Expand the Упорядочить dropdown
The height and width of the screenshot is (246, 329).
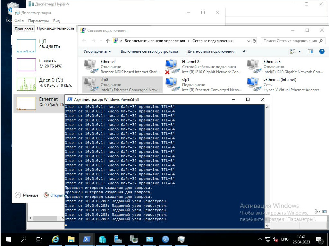[x=97, y=51]
